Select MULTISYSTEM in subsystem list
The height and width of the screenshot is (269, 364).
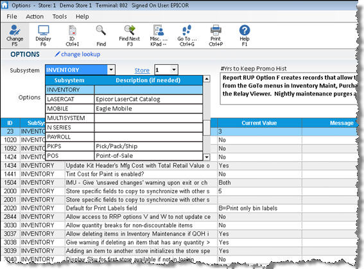tap(124, 118)
